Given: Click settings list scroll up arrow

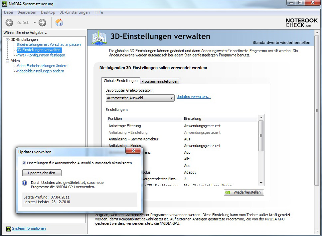Looking at the screenshot, I should coord(261,118).
